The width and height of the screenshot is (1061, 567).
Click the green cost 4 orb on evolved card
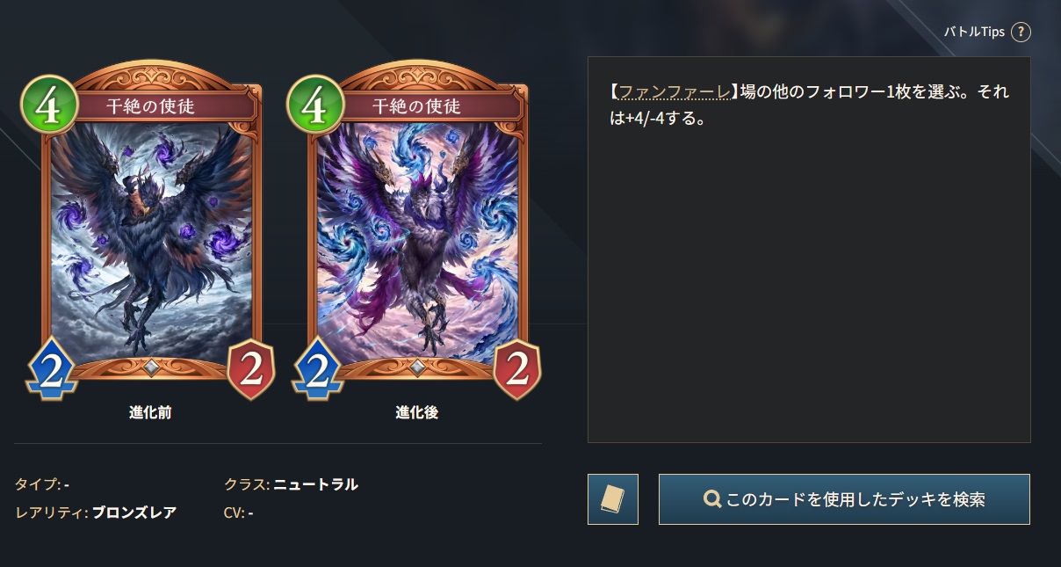312,104
